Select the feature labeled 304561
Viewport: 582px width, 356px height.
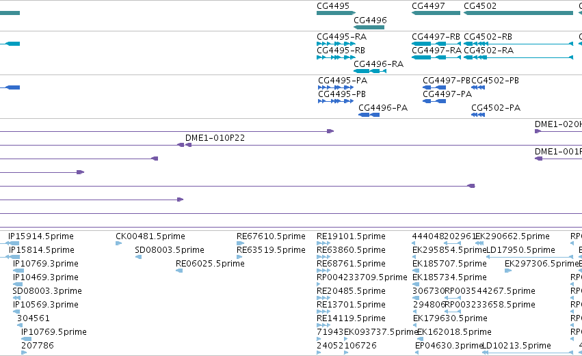[x=34, y=318]
